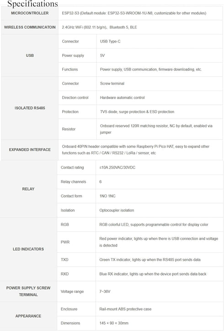Select the MICROCONTROLLER row header
Image resolution: width=224 pixels, height=331 pixels.
pyautogui.click(x=30, y=13)
